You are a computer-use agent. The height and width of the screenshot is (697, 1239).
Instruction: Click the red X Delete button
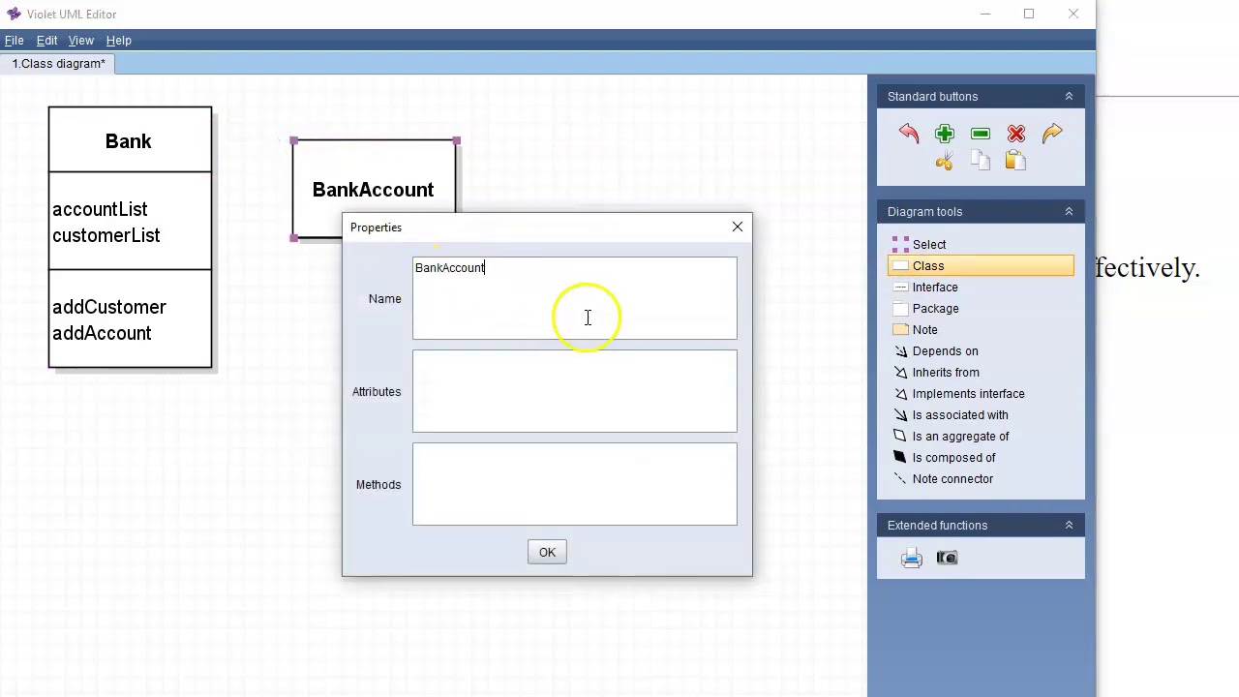[x=1016, y=134]
